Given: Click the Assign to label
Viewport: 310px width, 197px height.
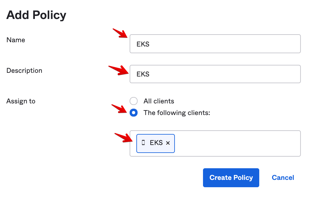Looking at the screenshot, I should coord(21,101).
